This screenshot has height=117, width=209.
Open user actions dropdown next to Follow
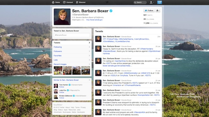pos(158,10)
